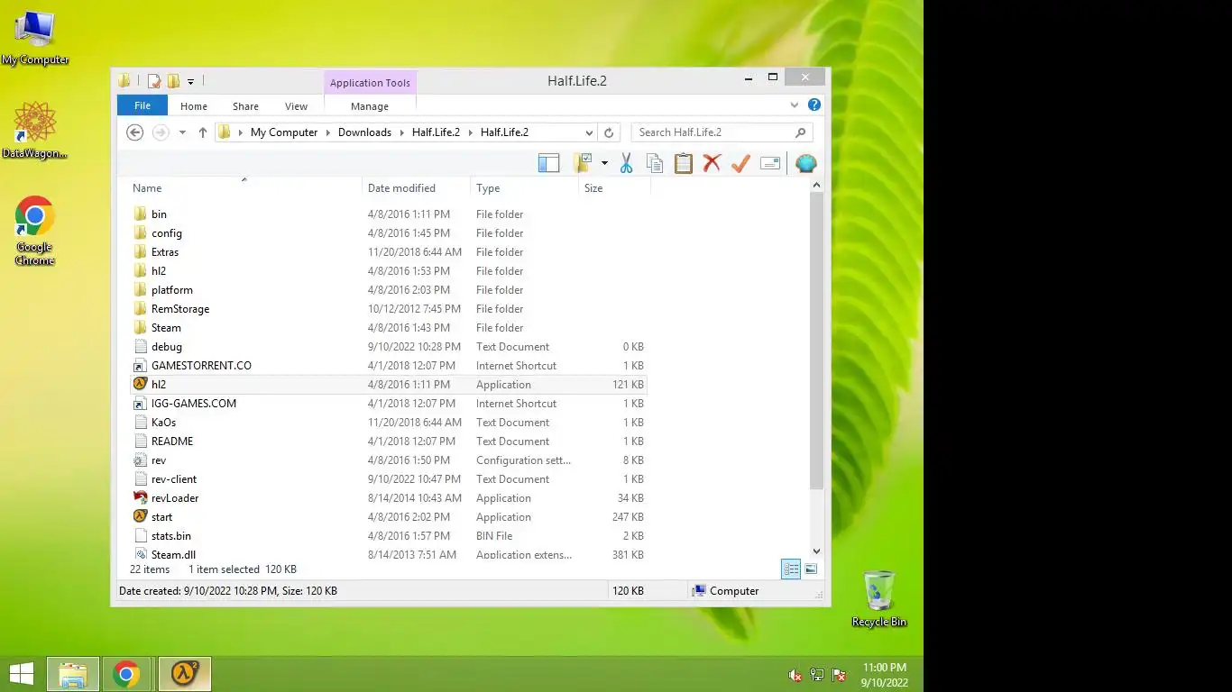1232x692 pixels.
Task: Copy the selected file using the copy icon
Action: [x=655, y=163]
